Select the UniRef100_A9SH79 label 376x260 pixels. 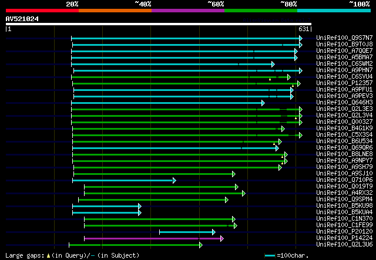point(344,167)
